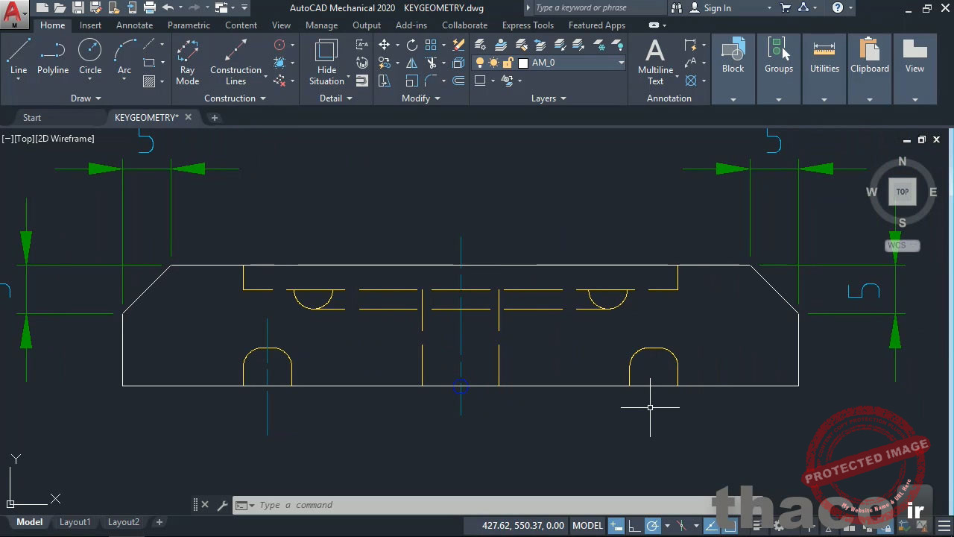
Task: Click the layer color swatch for AM_0
Action: [523, 63]
